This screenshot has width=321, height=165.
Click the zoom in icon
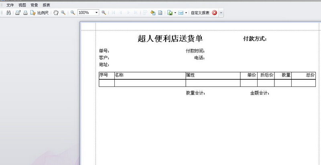(x=104, y=13)
